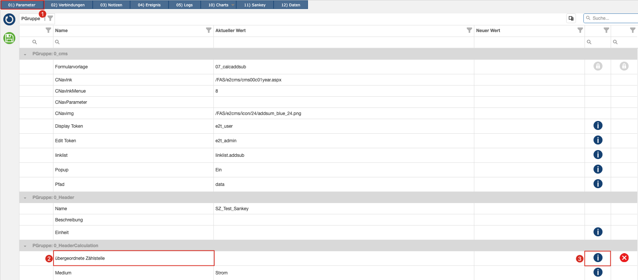Collapse the PGruppe: 0_HeaderCalculation group
This screenshot has height=280, width=638.
pos(25,246)
